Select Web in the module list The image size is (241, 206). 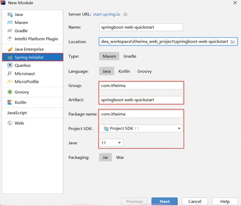tap(32, 123)
